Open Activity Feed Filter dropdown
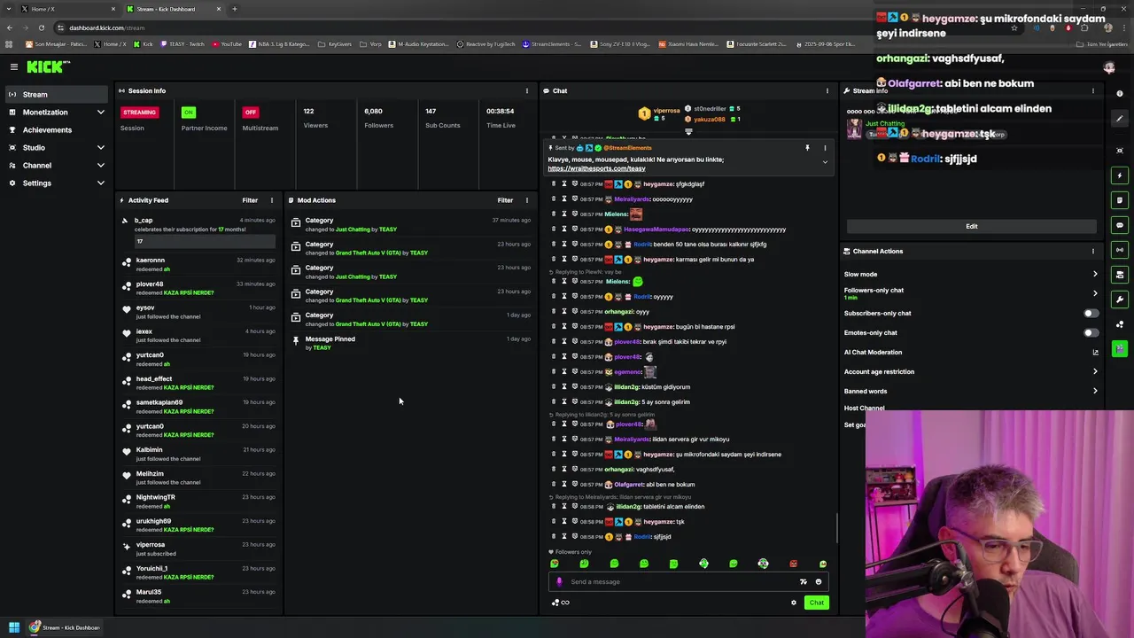1134x638 pixels. click(x=250, y=200)
